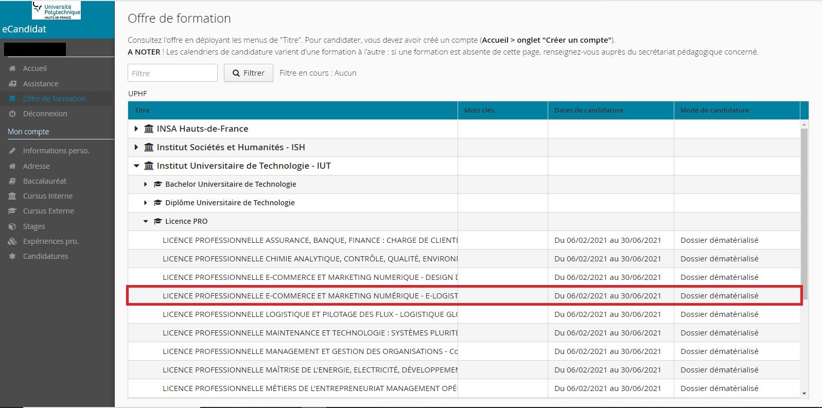Expand the INSA Hauts-de-France node
This screenshot has width=822, height=408.
tap(136, 129)
